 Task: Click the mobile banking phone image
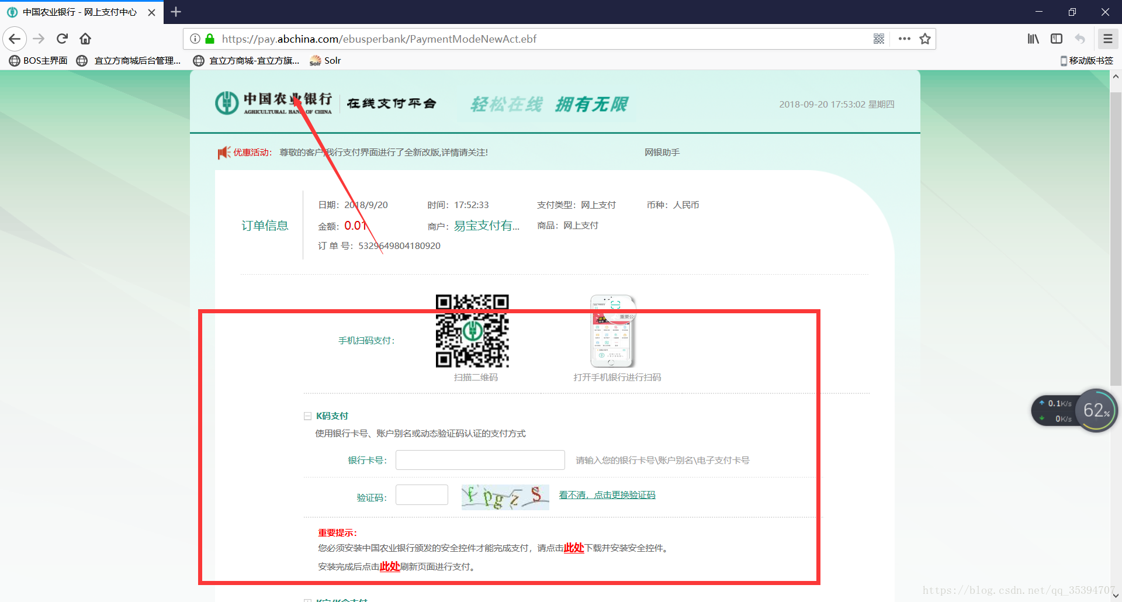click(612, 331)
